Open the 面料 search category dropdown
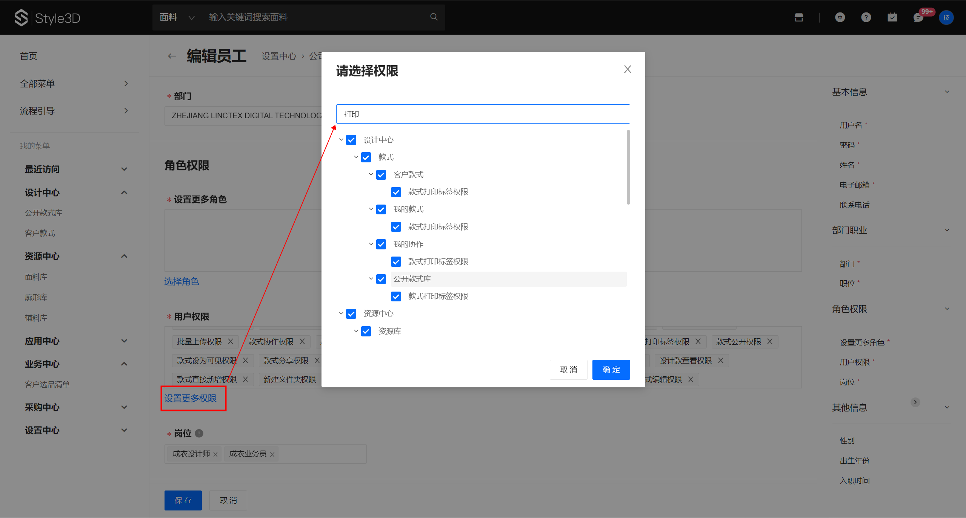Screen dimensions: 966x518 [177, 17]
